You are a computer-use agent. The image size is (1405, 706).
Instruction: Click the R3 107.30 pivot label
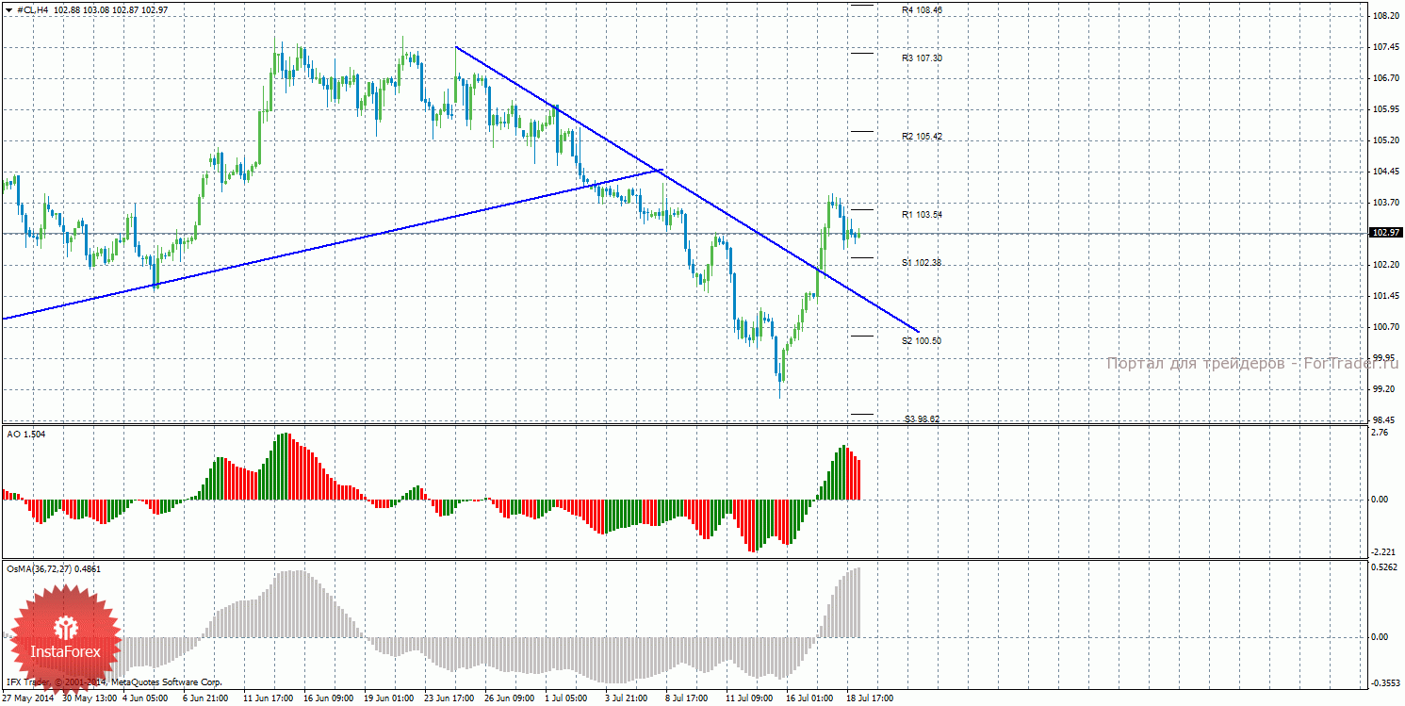click(x=922, y=57)
